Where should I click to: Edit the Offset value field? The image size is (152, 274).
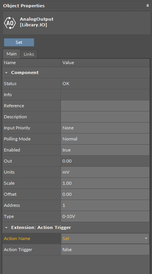[x=105, y=194]
